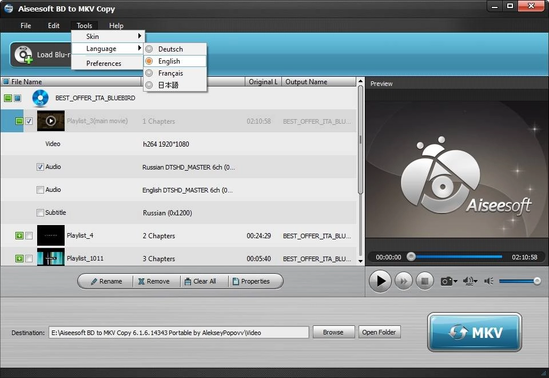
Task: Click the fast forward button
Action: (403, 281)
